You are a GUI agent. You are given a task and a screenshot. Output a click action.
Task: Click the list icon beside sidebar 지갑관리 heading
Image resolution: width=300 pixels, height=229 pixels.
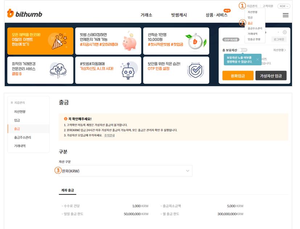[12, 103]
